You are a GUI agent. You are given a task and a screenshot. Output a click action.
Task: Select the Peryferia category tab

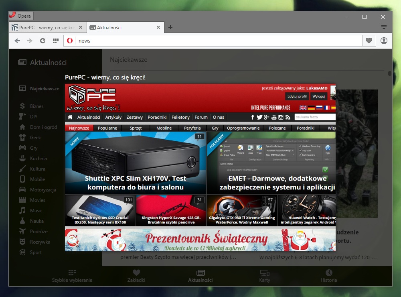[x=192, y=128]
